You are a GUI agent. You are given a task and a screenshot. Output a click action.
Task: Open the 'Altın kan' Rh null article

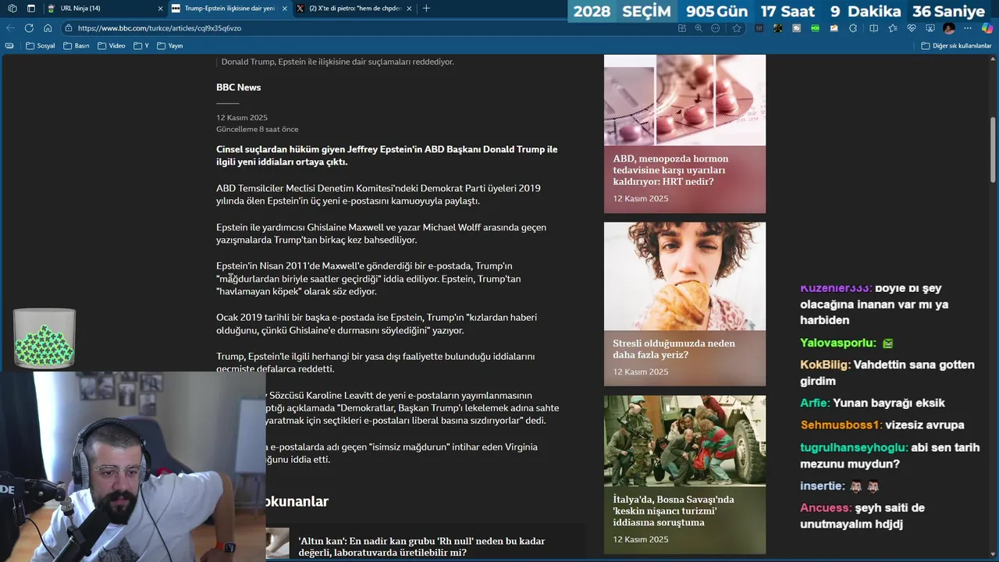[x=421, y=546]
